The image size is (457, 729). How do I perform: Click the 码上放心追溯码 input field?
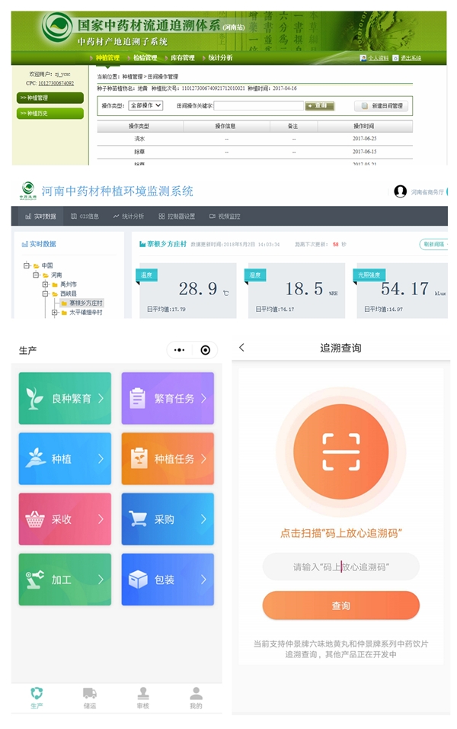340,567
